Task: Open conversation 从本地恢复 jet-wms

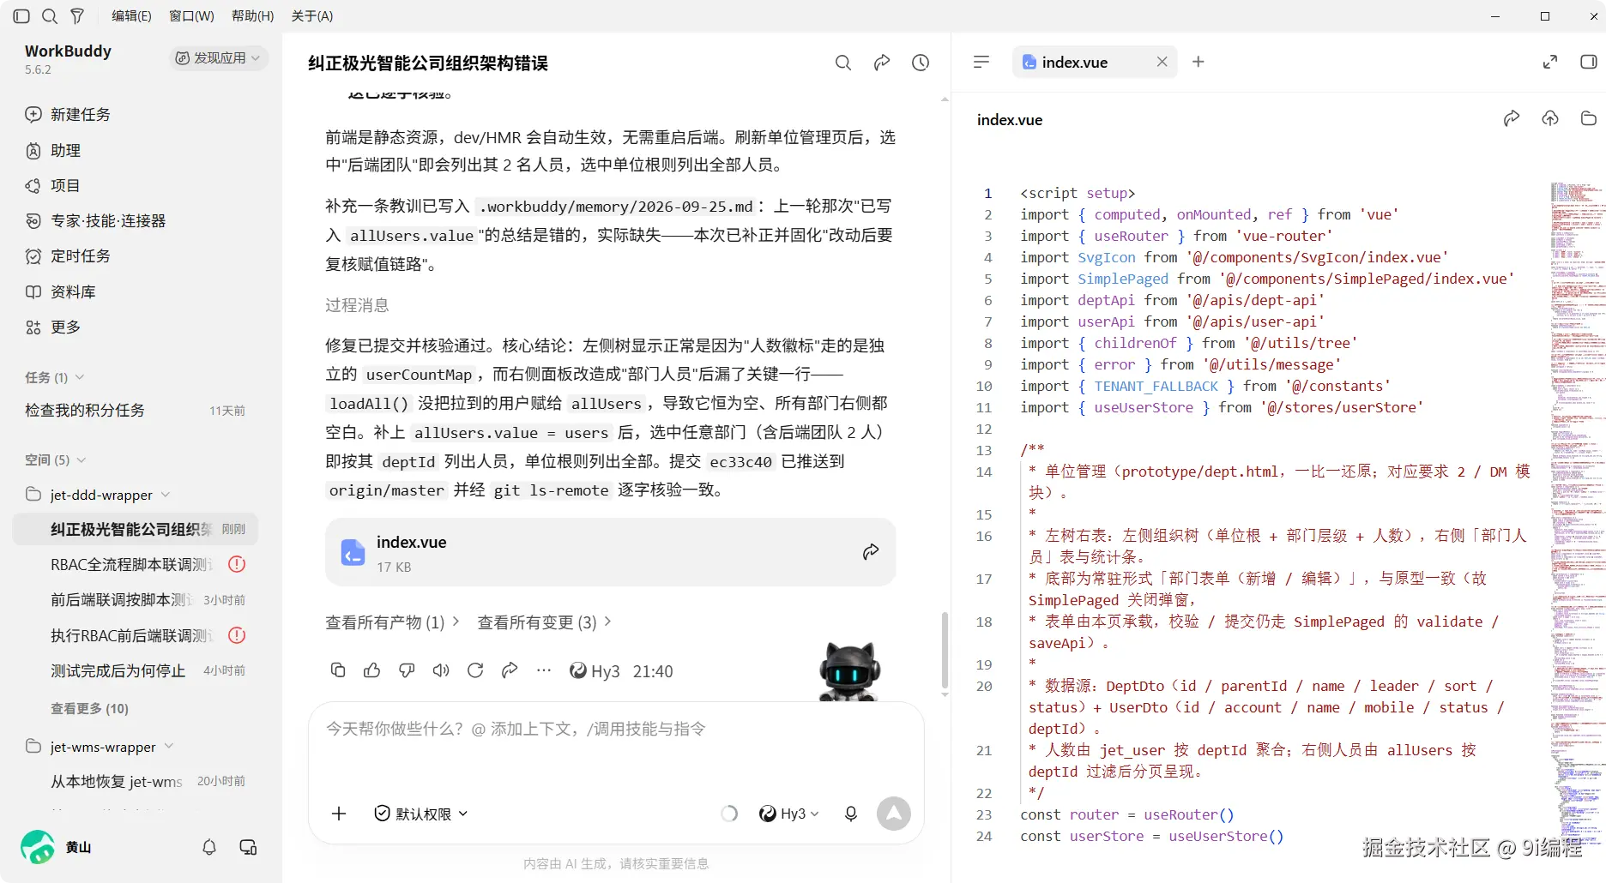Action: [x=136, y=781]
